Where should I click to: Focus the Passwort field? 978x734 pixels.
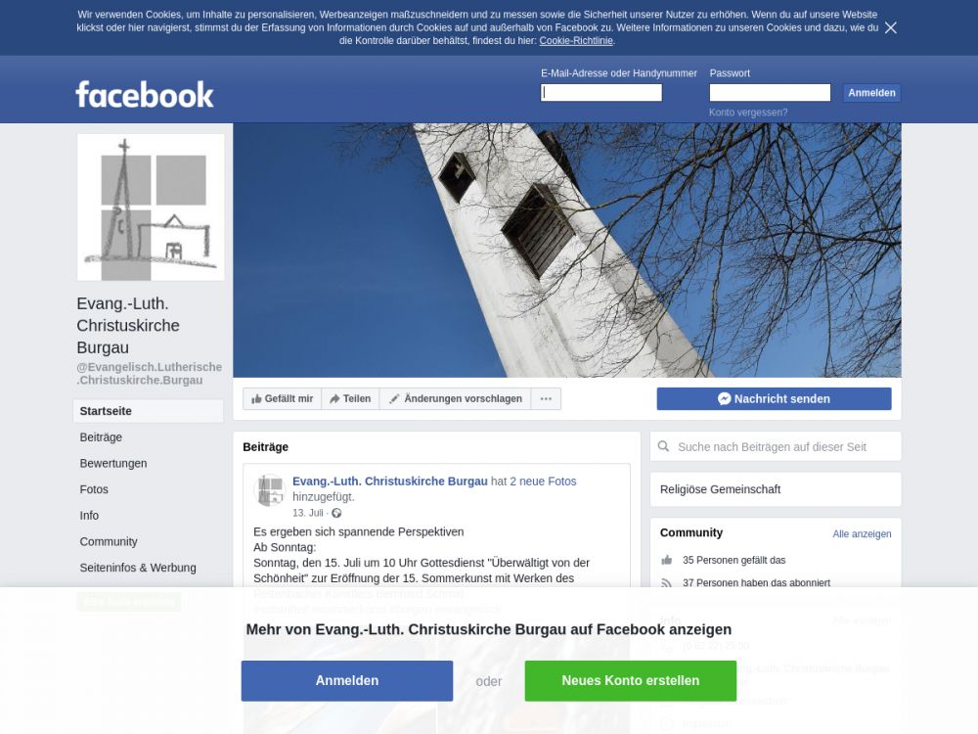coord(770,92)
